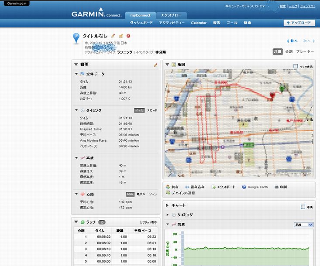The width and height of the screenshot is (320, 266).
Task: Click the アップロード upload button
Action: tap(299, 23)
